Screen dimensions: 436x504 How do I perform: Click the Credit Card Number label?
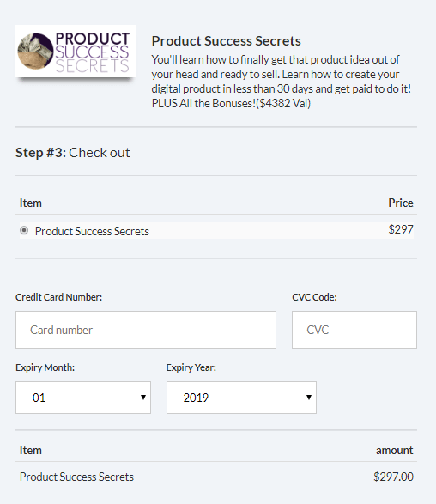click(x=59, y=297)
